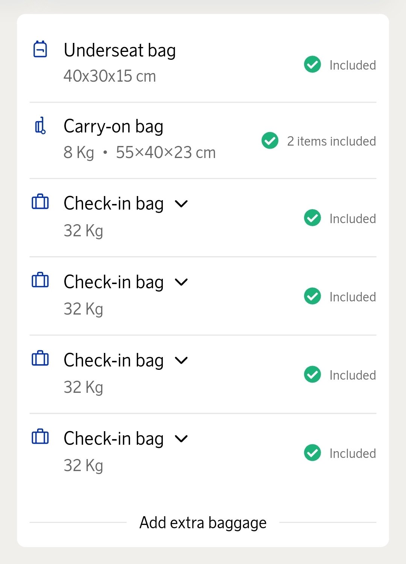Expand the first Check-in bag chevron
This screenshot has height=564, width=406.
[182, 204]
